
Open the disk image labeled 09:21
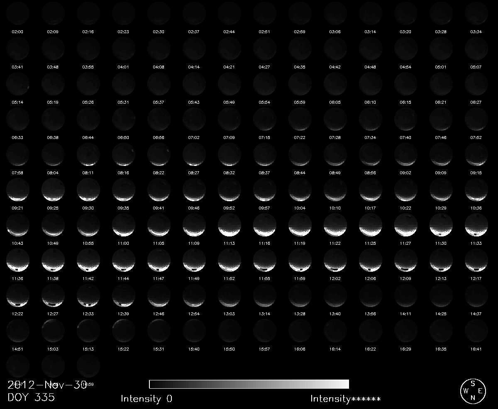pyautogui.click(x=18, y=189)
